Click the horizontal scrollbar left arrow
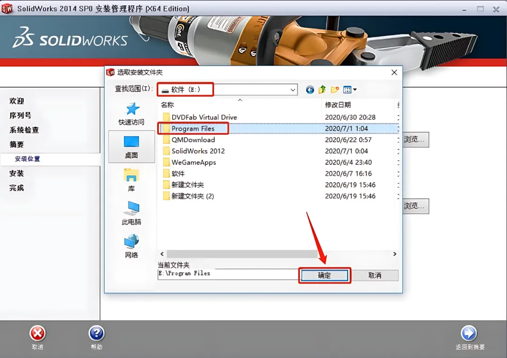The width and height of the screenshot is (507, 358). click(162, 254)
